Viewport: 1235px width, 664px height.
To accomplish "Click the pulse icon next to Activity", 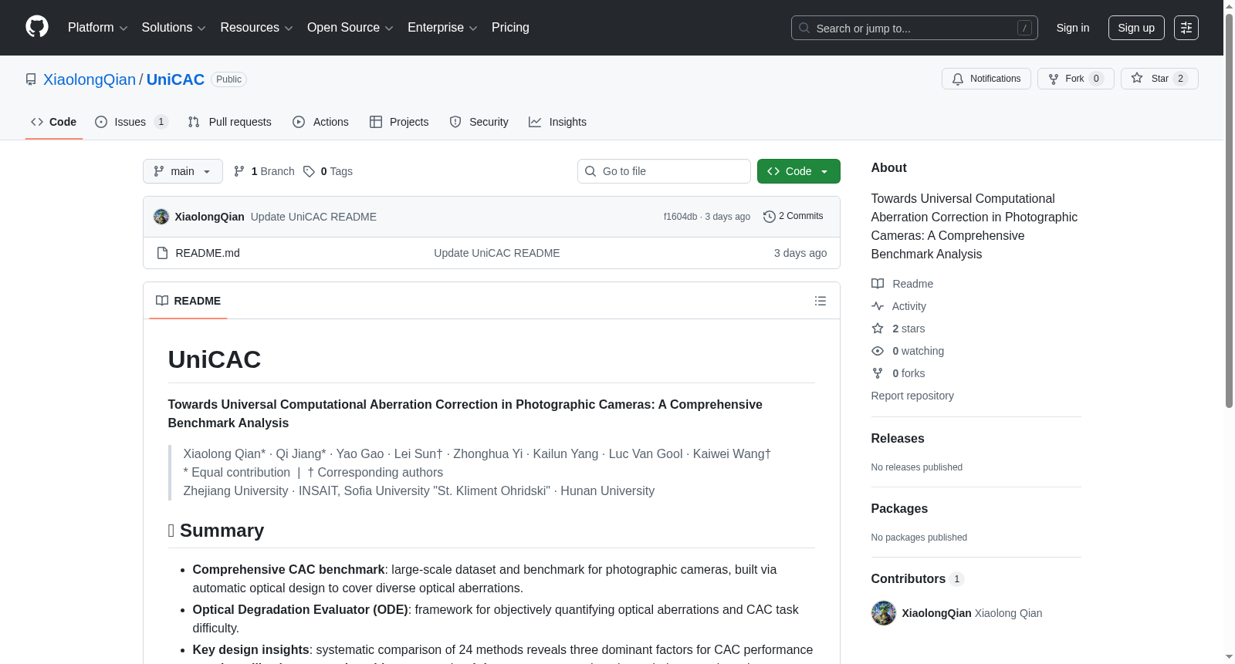I will 878,306.
